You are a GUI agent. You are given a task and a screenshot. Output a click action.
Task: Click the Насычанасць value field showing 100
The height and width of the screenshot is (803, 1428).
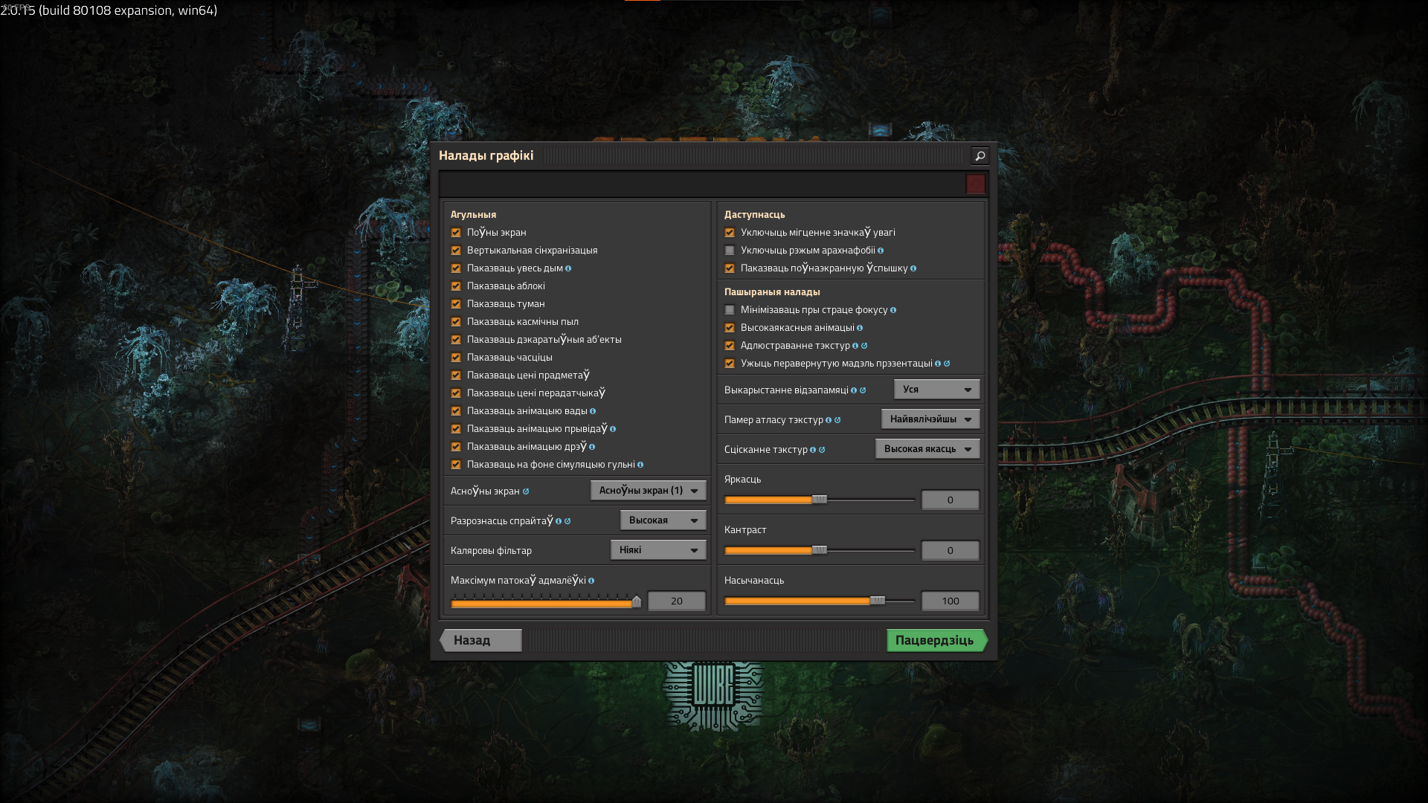(950, 601)
